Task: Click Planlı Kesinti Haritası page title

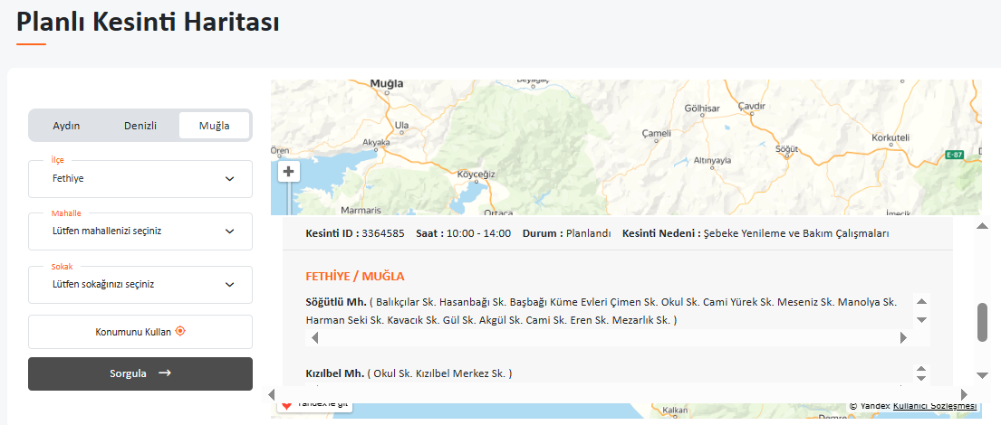Action: (148, 22)
